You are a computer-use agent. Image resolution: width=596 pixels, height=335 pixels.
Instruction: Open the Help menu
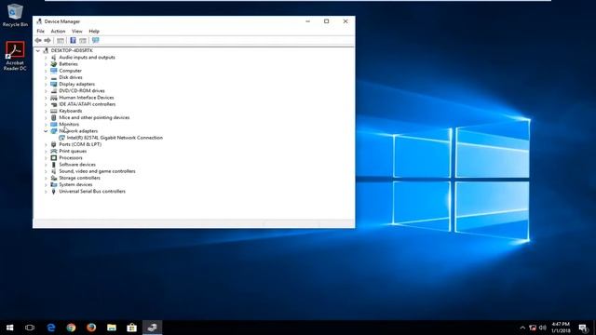94,31
